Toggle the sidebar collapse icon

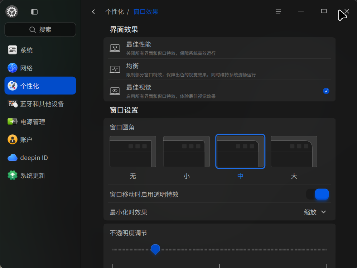(x=34, y=12)
